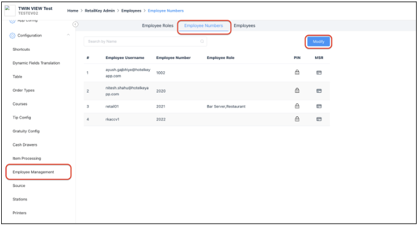This screenshot has width=419, height=226.
Task: Open Tip Config menu item
Action: (22, 117)
